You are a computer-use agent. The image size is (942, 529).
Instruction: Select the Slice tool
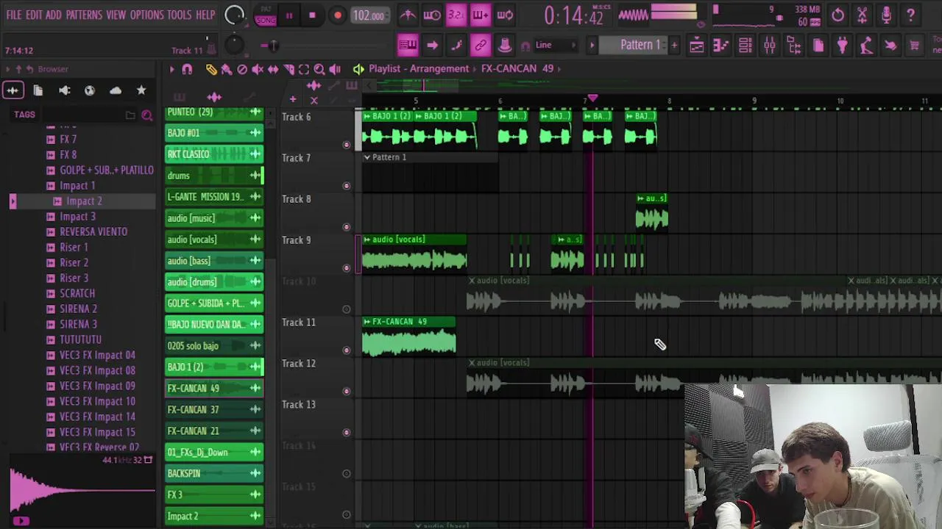(288, 69)
